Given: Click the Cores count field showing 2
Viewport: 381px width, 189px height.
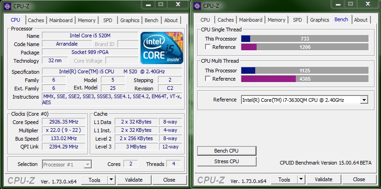Looking at the screenshot, I should (x=131, y=164).
